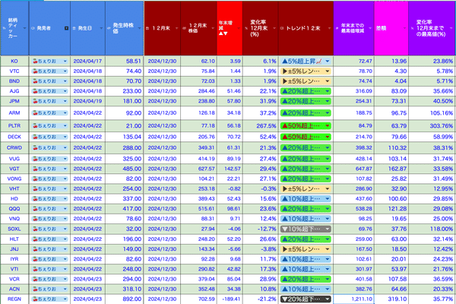Image resolution: width=456 pixels, height=304 pixels.
Task: Select the ACN ticker cell
Action: pyautogui.click(x=14, y=289)
